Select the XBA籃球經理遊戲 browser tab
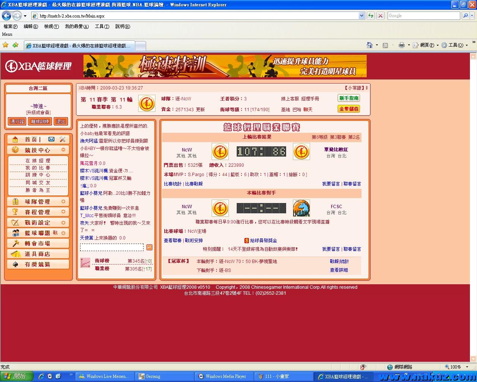477x382 pixels. 79,46
